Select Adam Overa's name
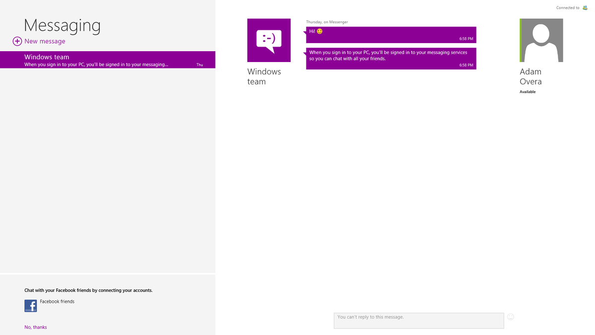Image resolution: width=595 pixels, height=335 pixels. (x=531, y=76)
